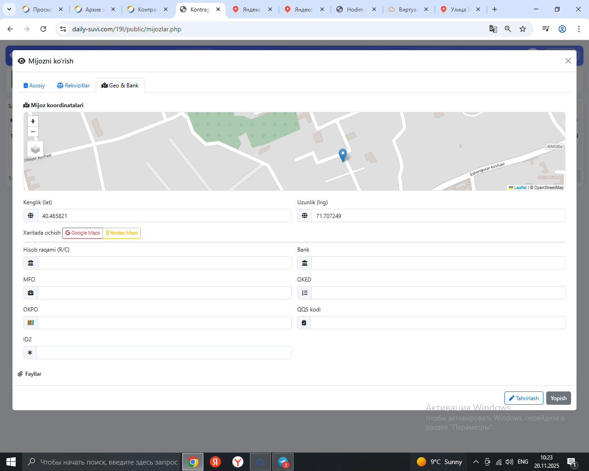
Task: Zoom in on the map
Action: tap(33, 121)
